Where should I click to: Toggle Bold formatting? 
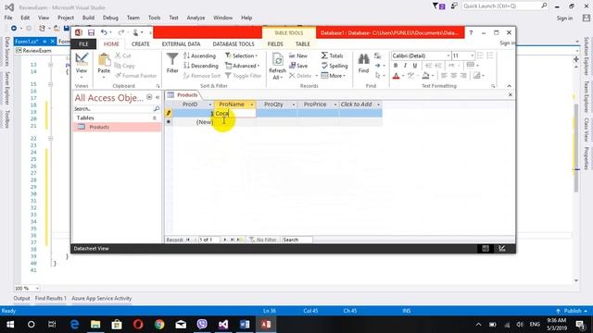pos(396,66)
